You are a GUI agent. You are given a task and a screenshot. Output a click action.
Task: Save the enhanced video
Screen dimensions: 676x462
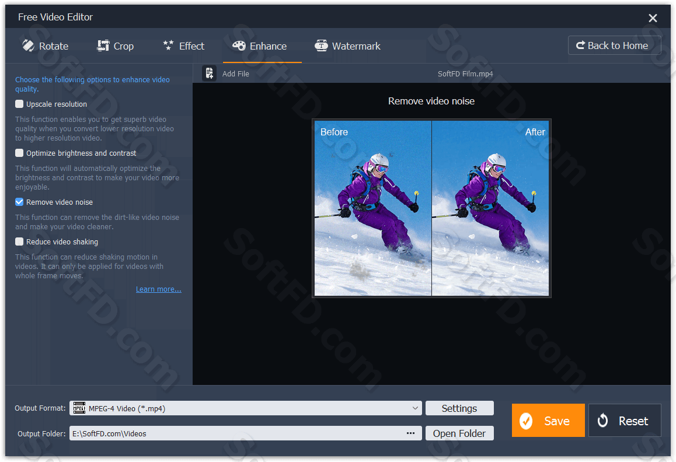point(548,421)
